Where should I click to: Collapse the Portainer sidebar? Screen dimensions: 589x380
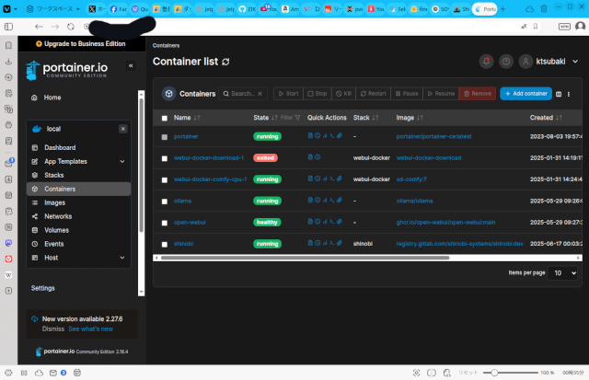pos(131,65)
